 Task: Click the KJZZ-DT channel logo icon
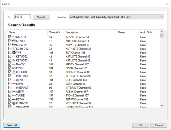point(14,37)
